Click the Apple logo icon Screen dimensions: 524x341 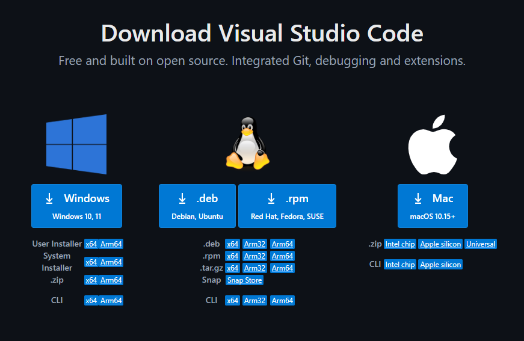click(x=433, y=144)
